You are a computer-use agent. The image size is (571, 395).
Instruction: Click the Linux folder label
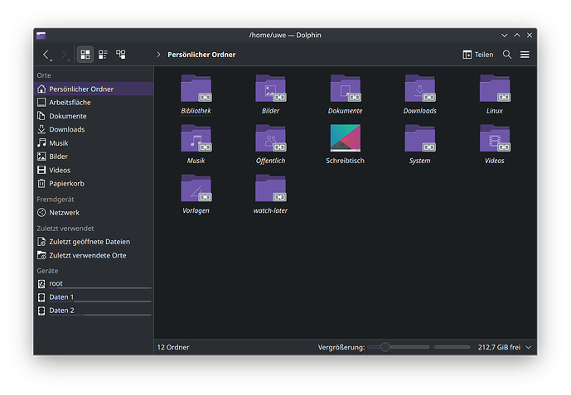495,111
